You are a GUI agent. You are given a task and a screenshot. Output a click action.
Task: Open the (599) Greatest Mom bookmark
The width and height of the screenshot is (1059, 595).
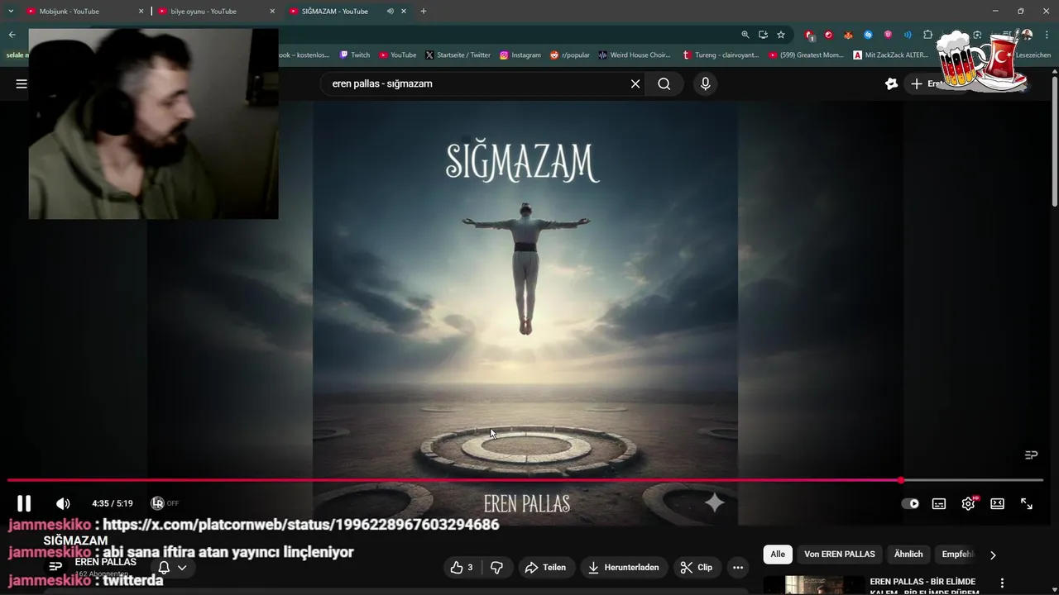click(807, 55)
